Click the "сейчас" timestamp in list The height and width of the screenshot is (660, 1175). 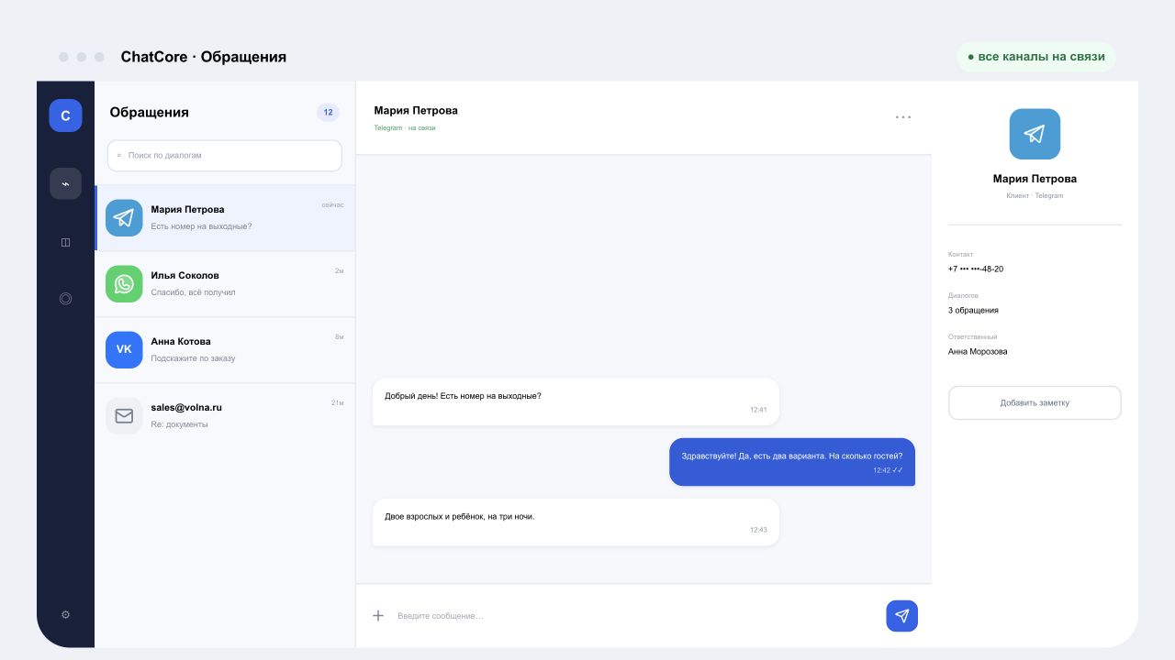click(x=332, y=205)
